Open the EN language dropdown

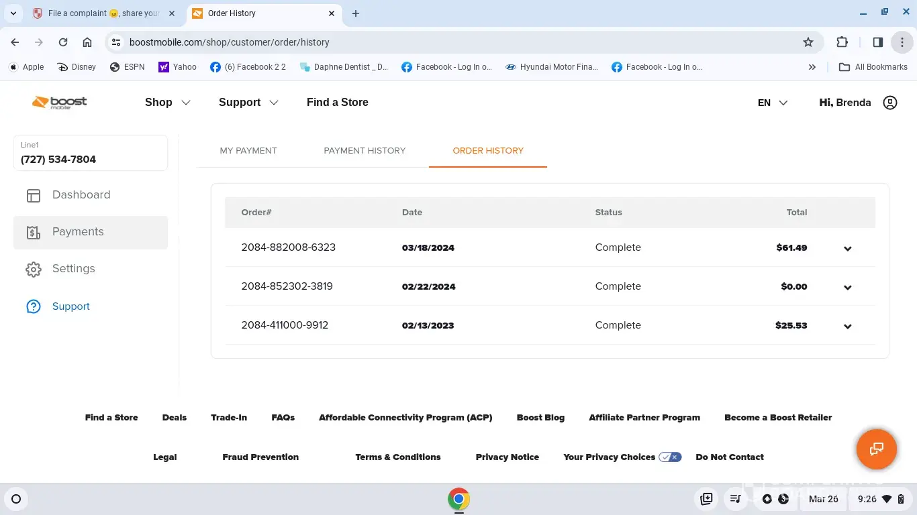[x=772, y=103]
